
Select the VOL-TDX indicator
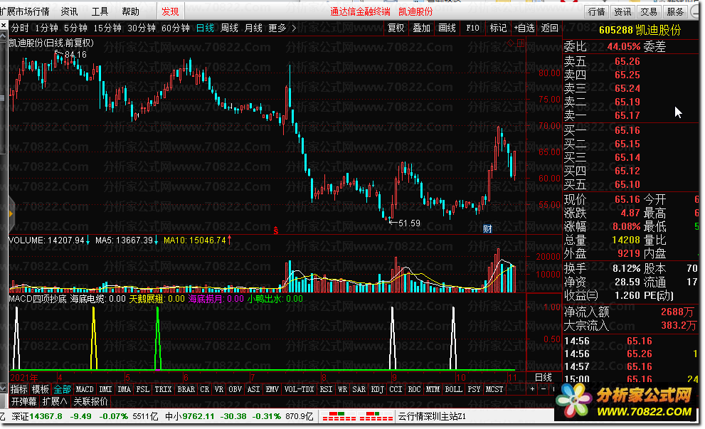[x=299, y=389]
